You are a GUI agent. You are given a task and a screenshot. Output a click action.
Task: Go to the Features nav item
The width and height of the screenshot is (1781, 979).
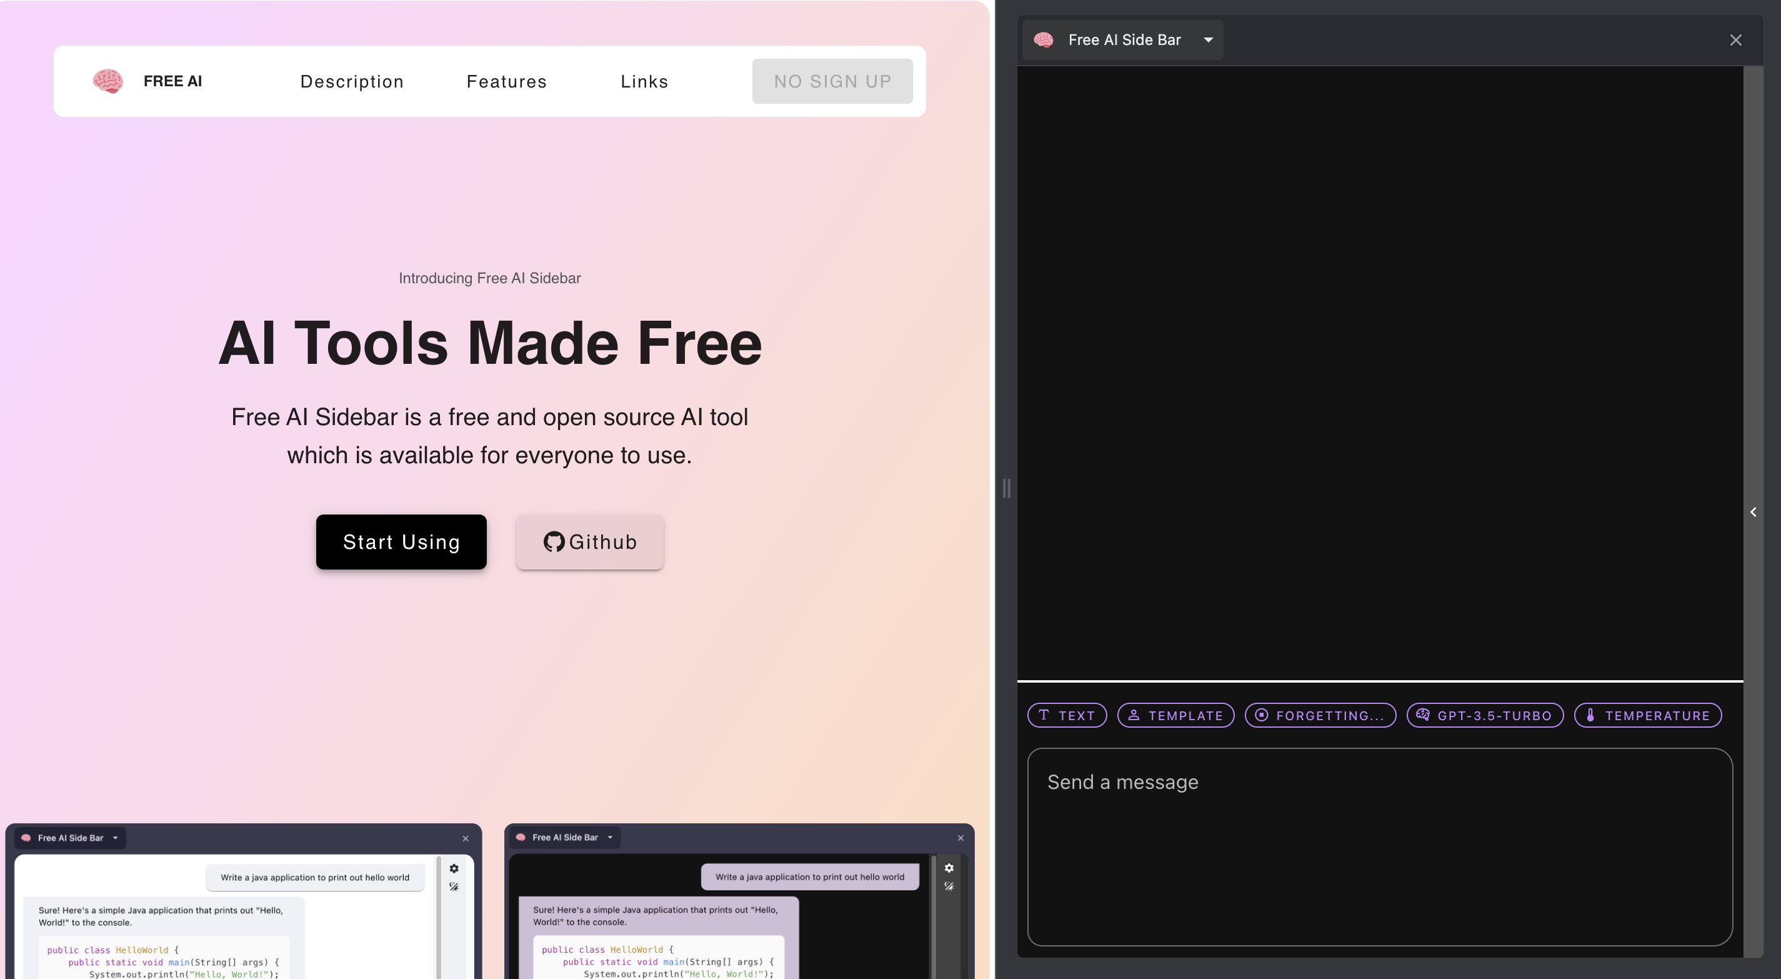507,82
